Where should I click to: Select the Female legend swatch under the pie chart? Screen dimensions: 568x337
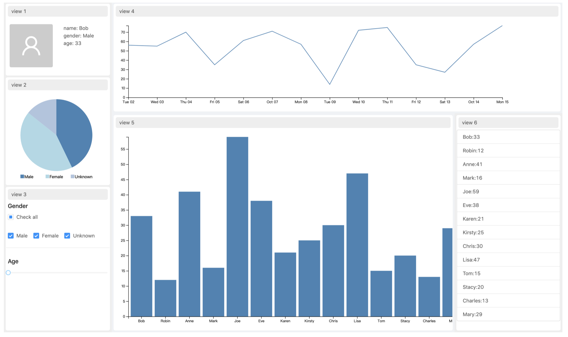click(48, 176)
